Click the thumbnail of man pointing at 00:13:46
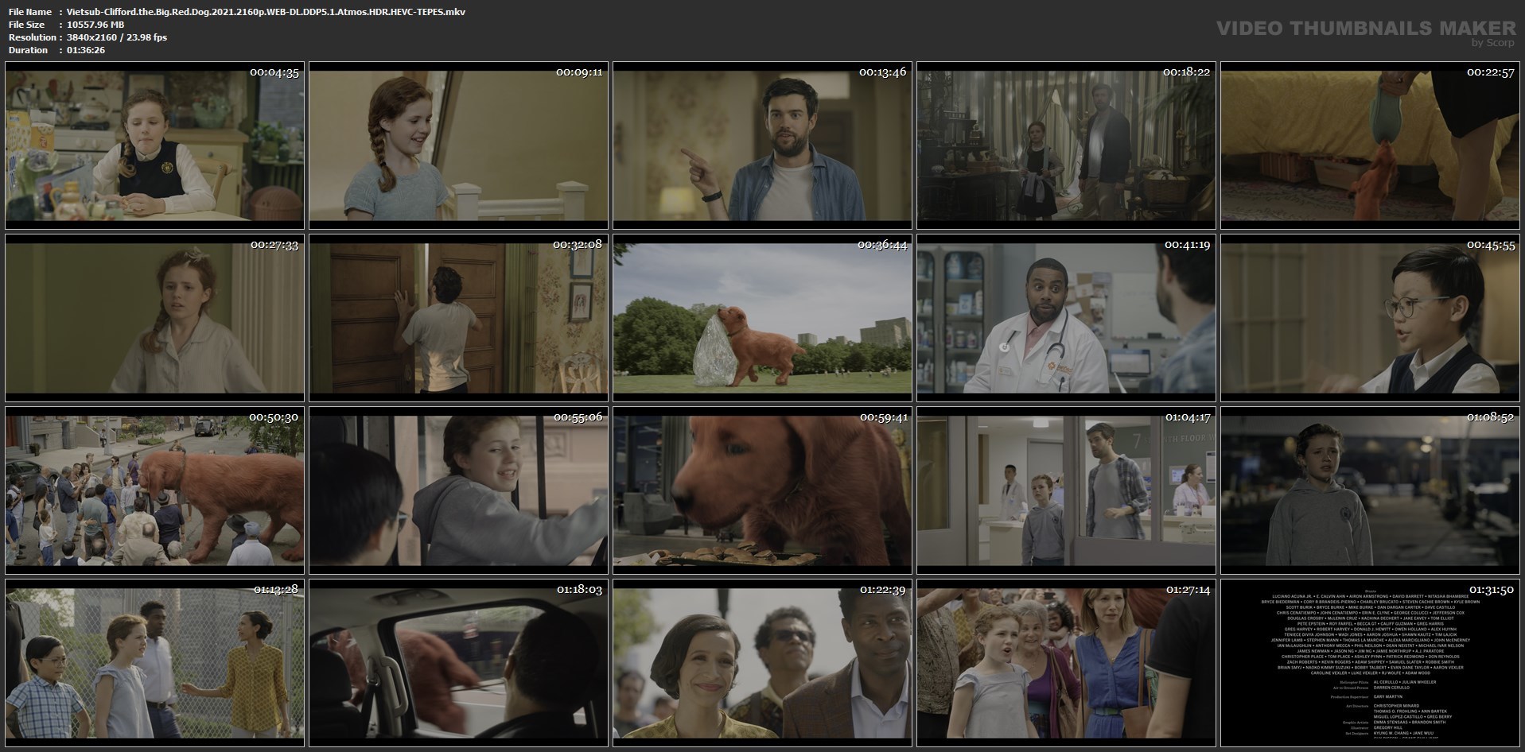Viewport: 1525px width, 752px height. (x=762, y=145)
